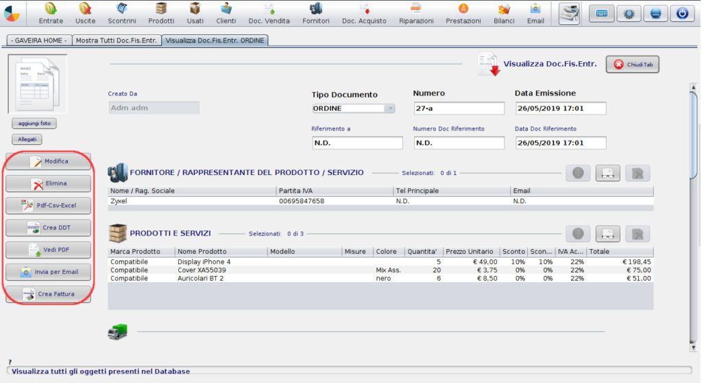Open the Uscite section
This screenshot has width=702, height=383.
85,13
